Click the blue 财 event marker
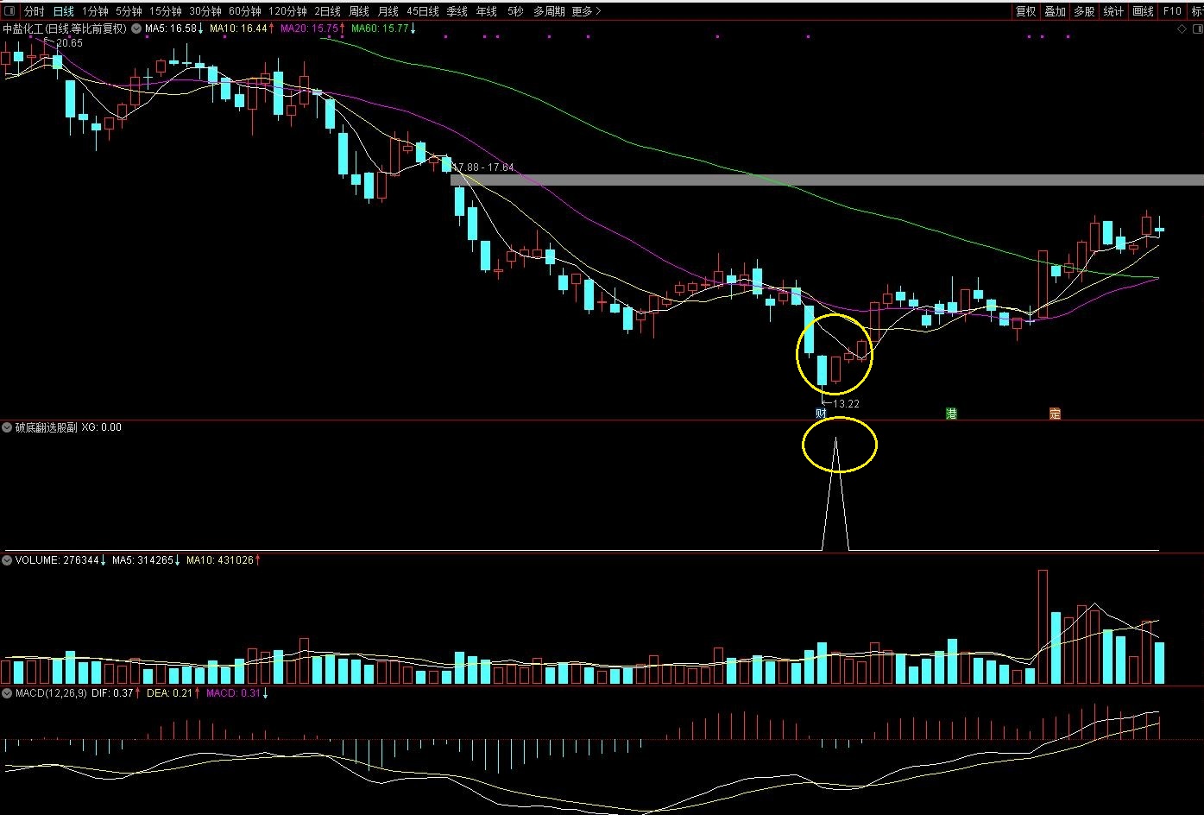 [821, 414]
